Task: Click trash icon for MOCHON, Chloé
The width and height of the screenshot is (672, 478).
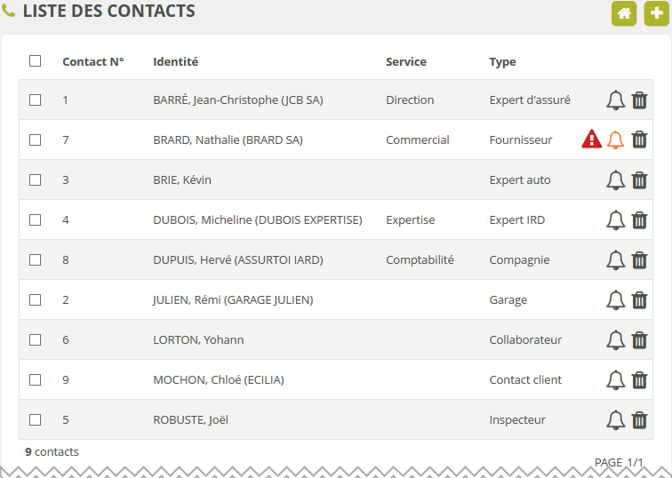Action: [x=639, y=380]
